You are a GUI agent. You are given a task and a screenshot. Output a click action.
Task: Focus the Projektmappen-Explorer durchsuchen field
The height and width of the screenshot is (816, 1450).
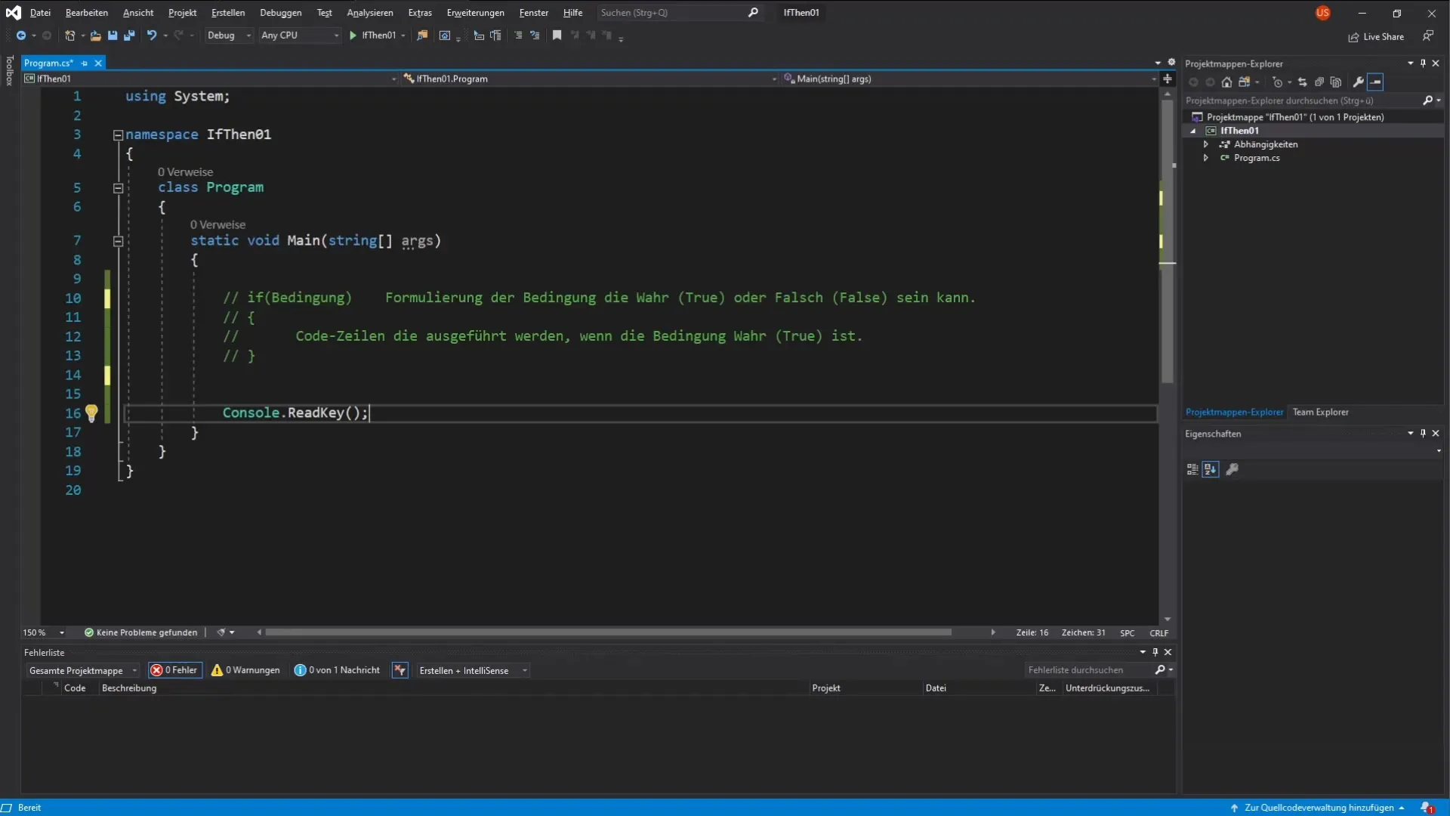click(1303, 100)
